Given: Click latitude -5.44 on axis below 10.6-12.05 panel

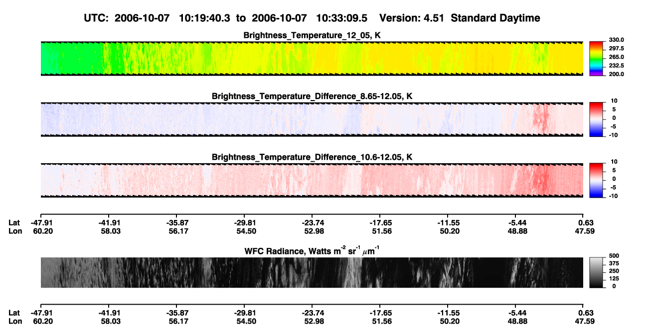Looking at the screenshot, I should [515, 222].
